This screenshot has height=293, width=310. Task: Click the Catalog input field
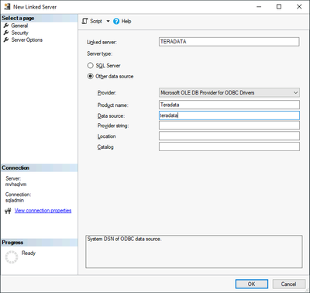(229, 146)
